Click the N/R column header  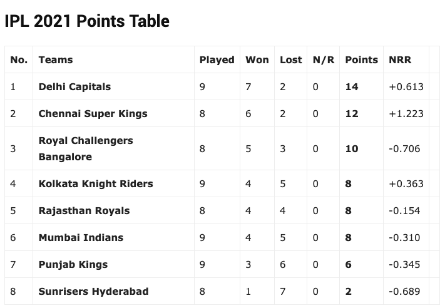point(324,59)
